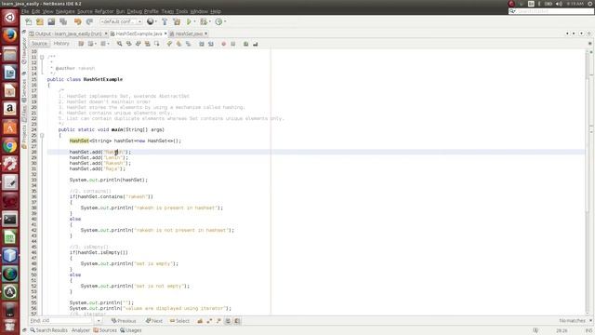Switch to the History view
The width and height of the screenshot is (595, 335).
(x=61, y=44)
